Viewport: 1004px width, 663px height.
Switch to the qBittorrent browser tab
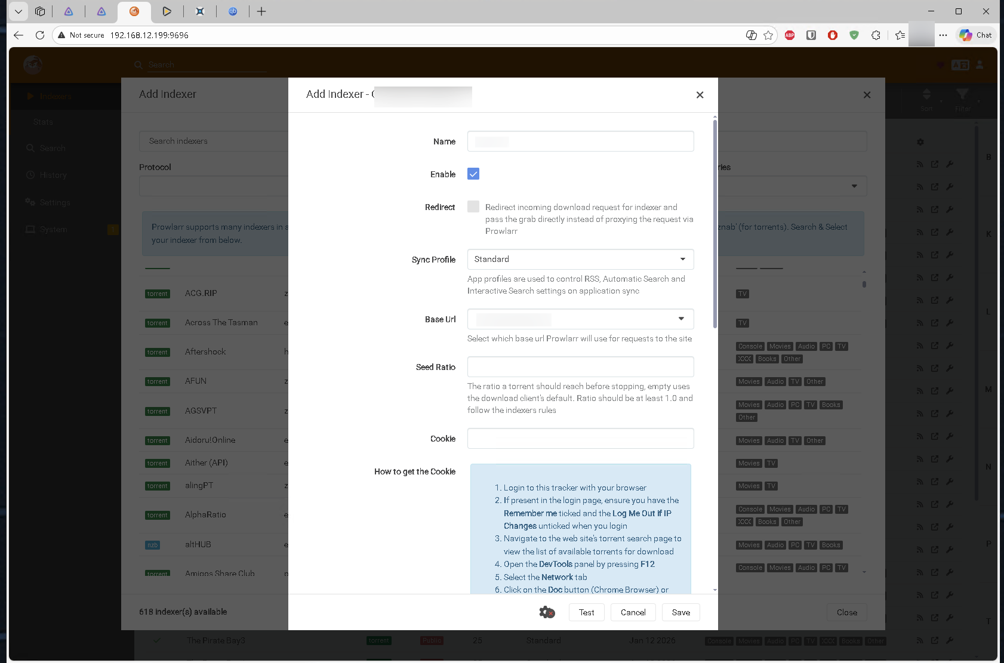tap(233, 11)
